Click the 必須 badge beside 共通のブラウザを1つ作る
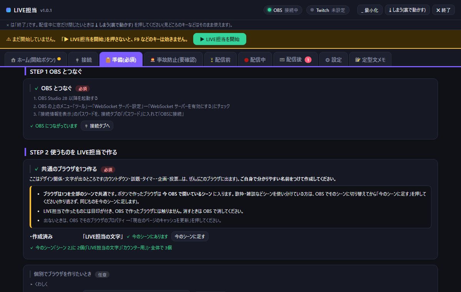The height and width of the screenshot is (292, 461). [x=108, y=169]
